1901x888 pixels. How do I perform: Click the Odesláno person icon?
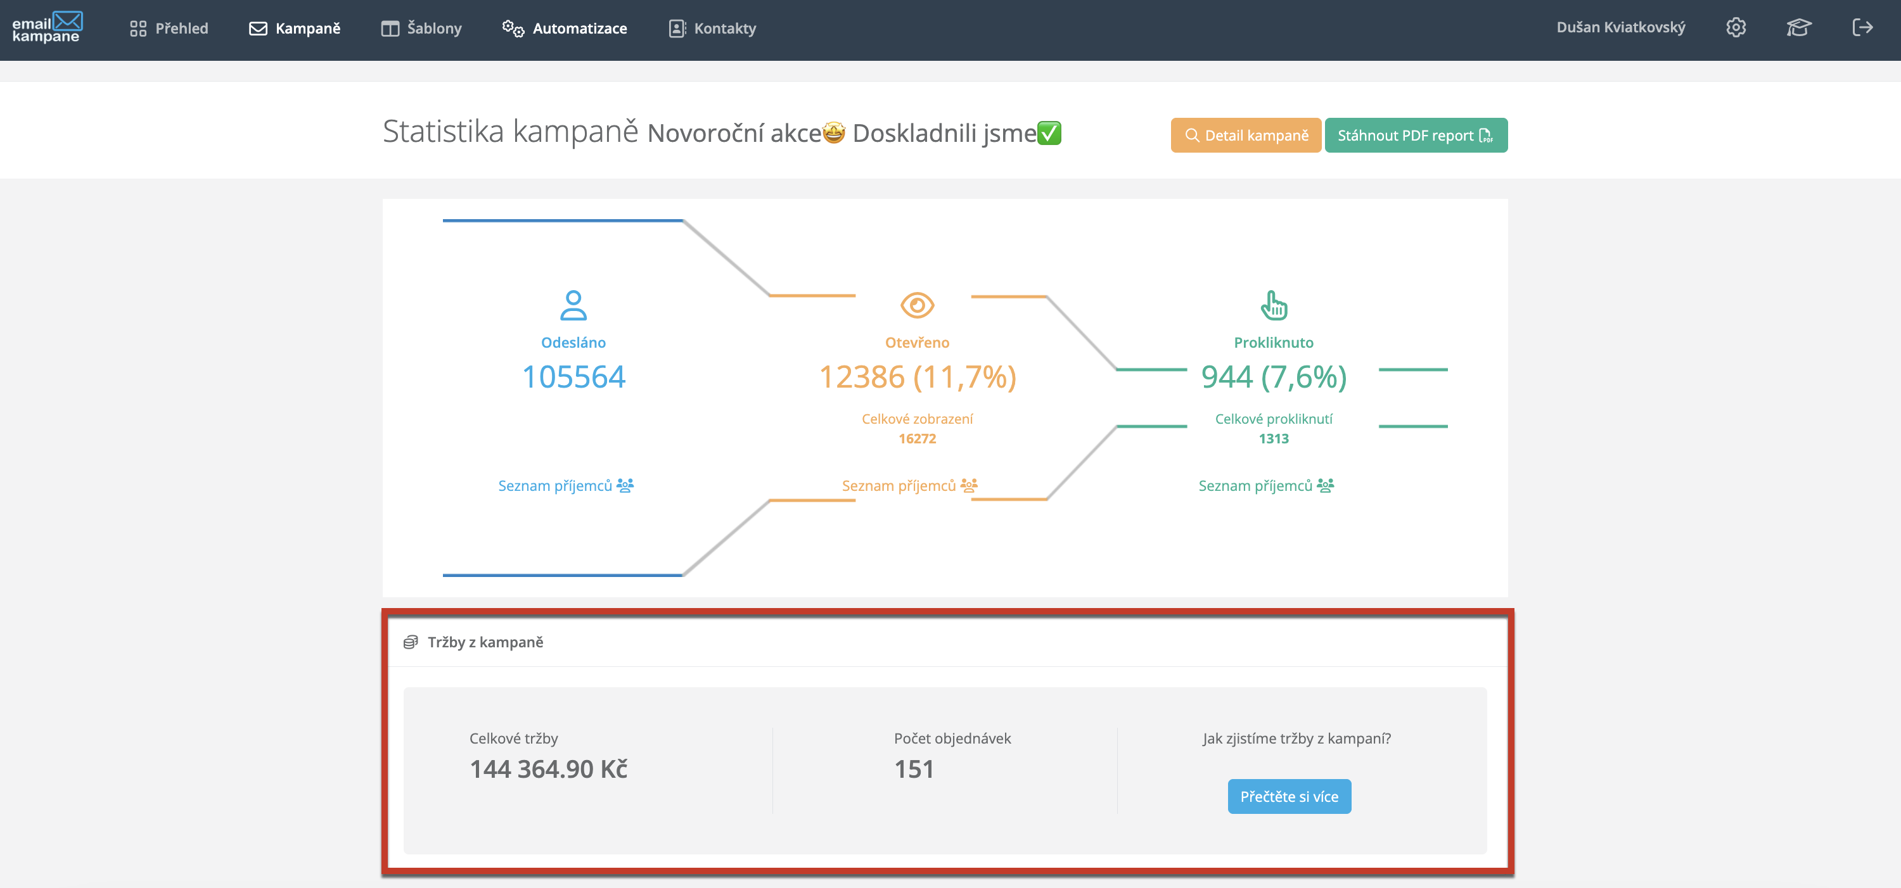pyautogui.click(x=573, y=305)
